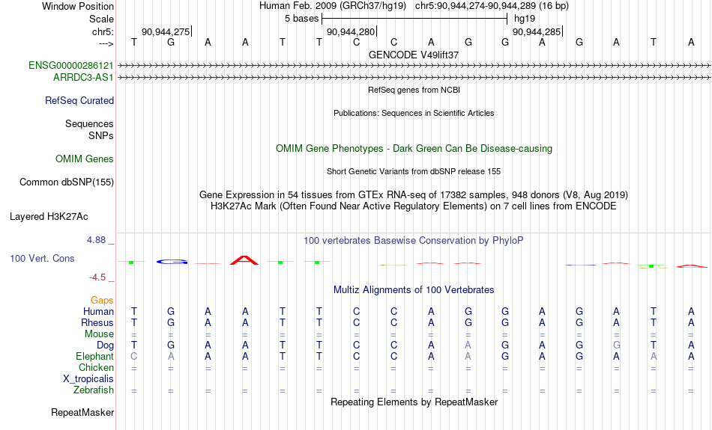Click 'Publications: Sequences in Scientific Articles' title
Image resolution: width=712 pixels, height=430 pixels.
click(414, 113)
